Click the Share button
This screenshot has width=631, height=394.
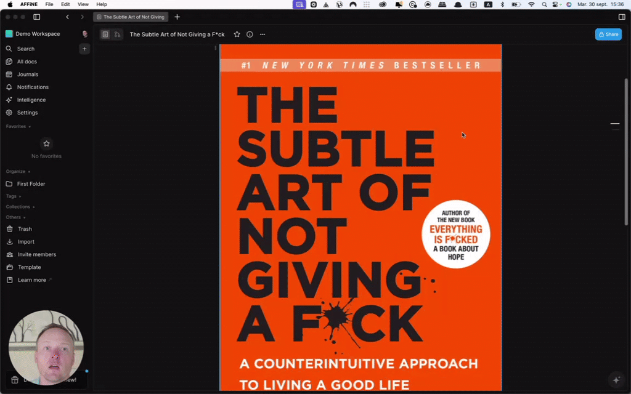[608, 34]
